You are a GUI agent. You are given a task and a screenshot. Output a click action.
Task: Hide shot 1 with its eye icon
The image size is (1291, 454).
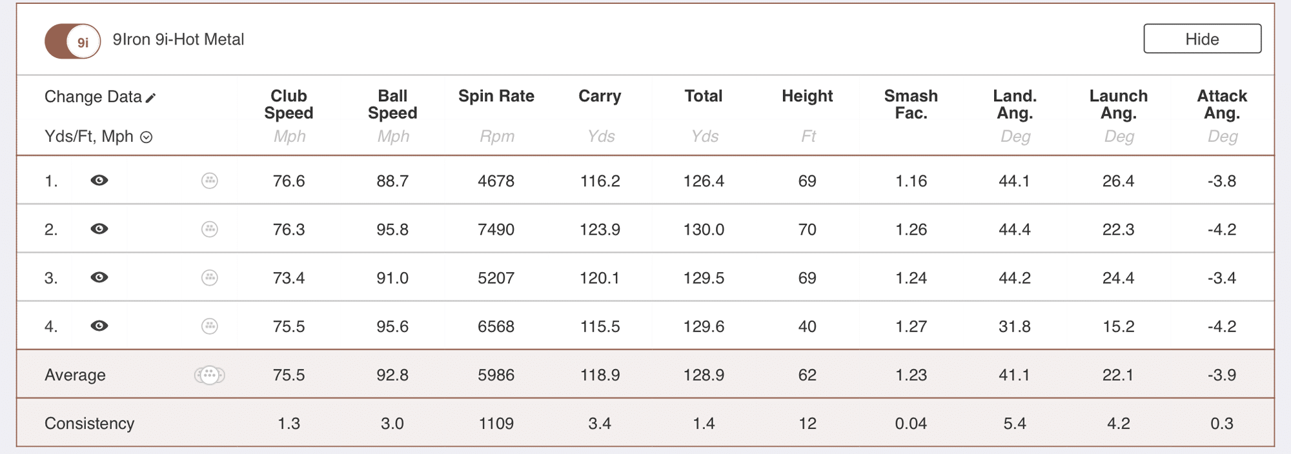tap(99, 181)
